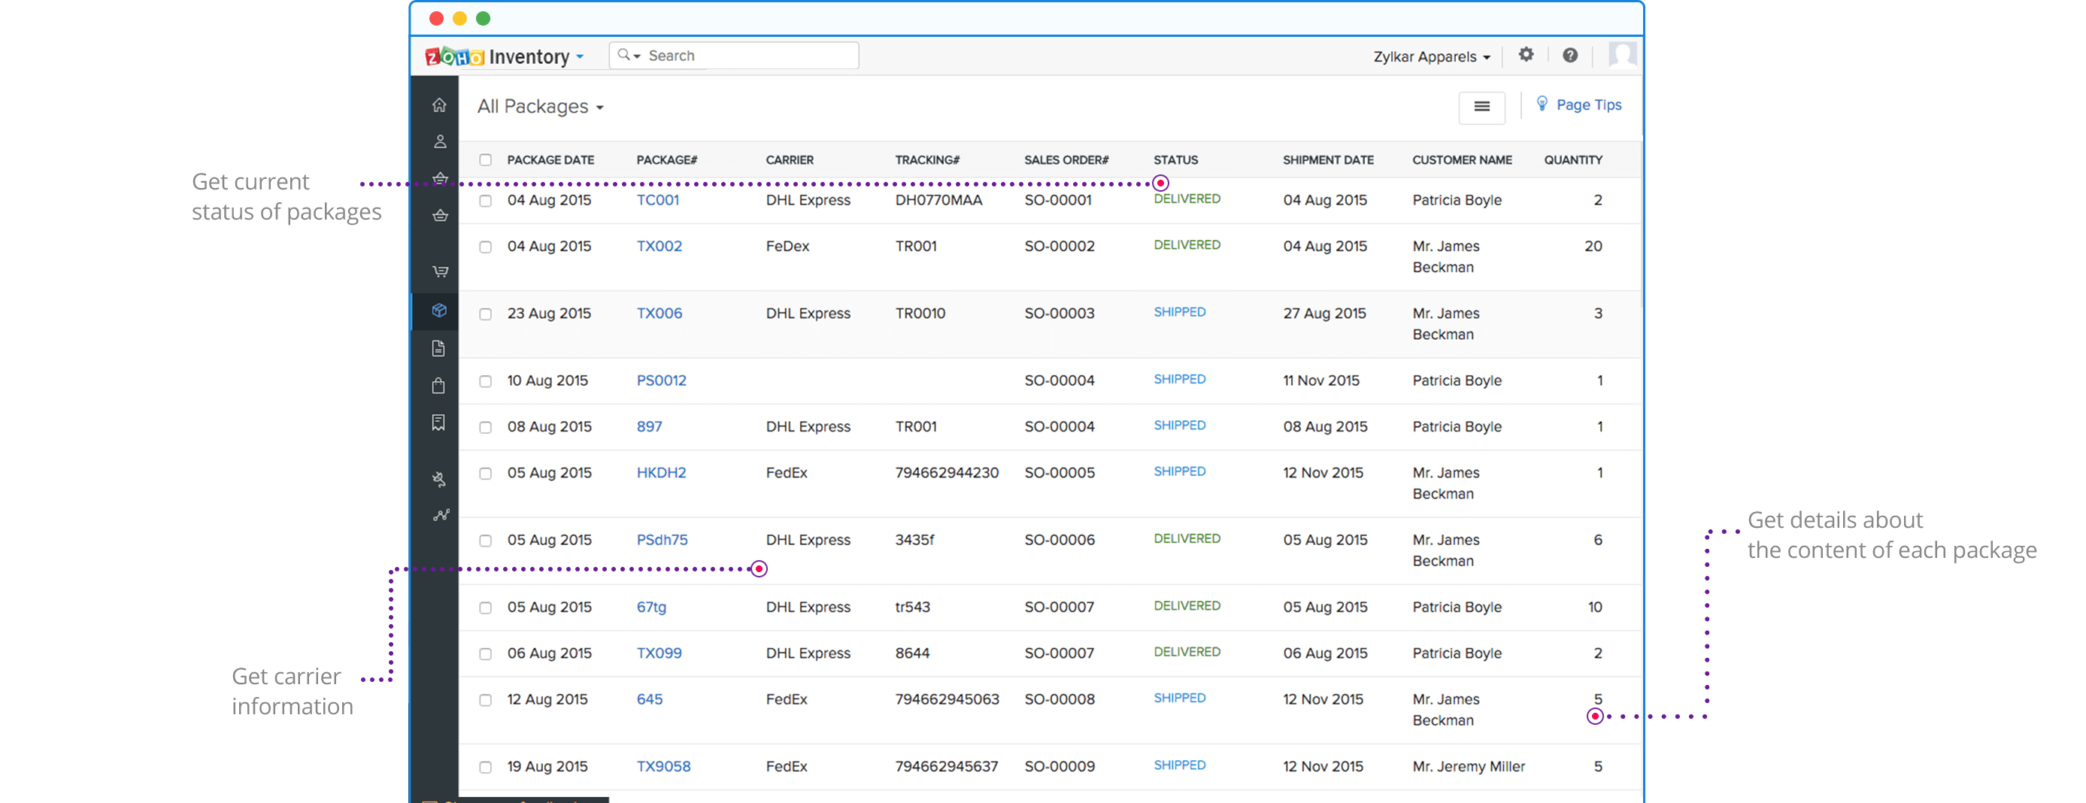Viewport: 2086px width, 803px height.
Task: Open the Reports graph icon in sidebar
Action: 441,515
